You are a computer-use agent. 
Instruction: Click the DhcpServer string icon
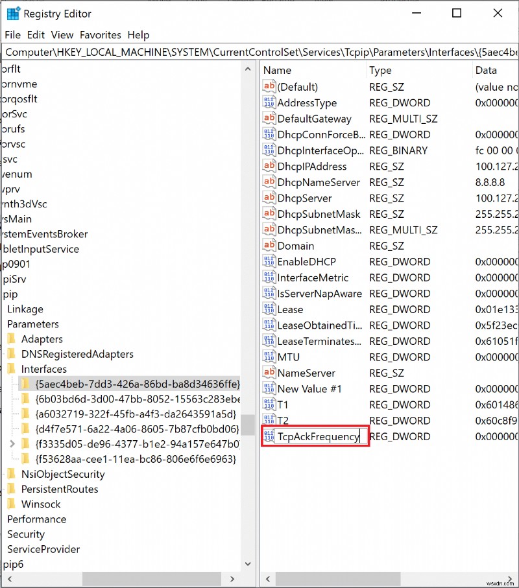pos(269,198)
